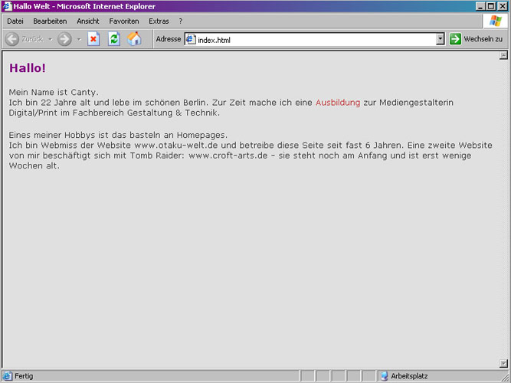Click the Wechseln zu button label
The image size is (511, 383).
[483, 39]
